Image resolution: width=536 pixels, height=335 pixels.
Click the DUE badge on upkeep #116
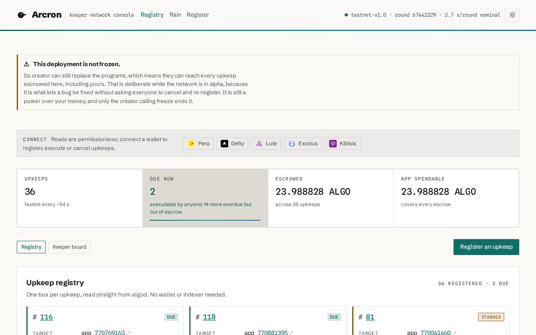(x=171, y=317)
